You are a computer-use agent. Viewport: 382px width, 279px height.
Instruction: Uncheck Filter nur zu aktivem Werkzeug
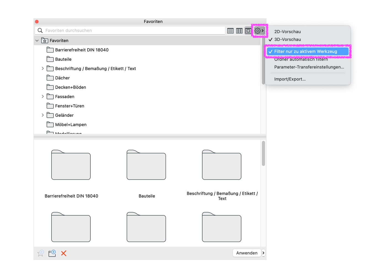pyautogui.click(x=308, y=52)
